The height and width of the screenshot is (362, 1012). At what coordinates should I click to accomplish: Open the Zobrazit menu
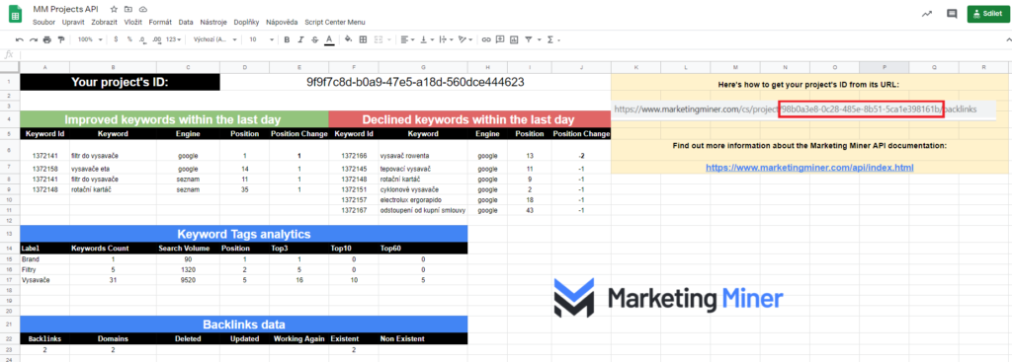(104, 22)
